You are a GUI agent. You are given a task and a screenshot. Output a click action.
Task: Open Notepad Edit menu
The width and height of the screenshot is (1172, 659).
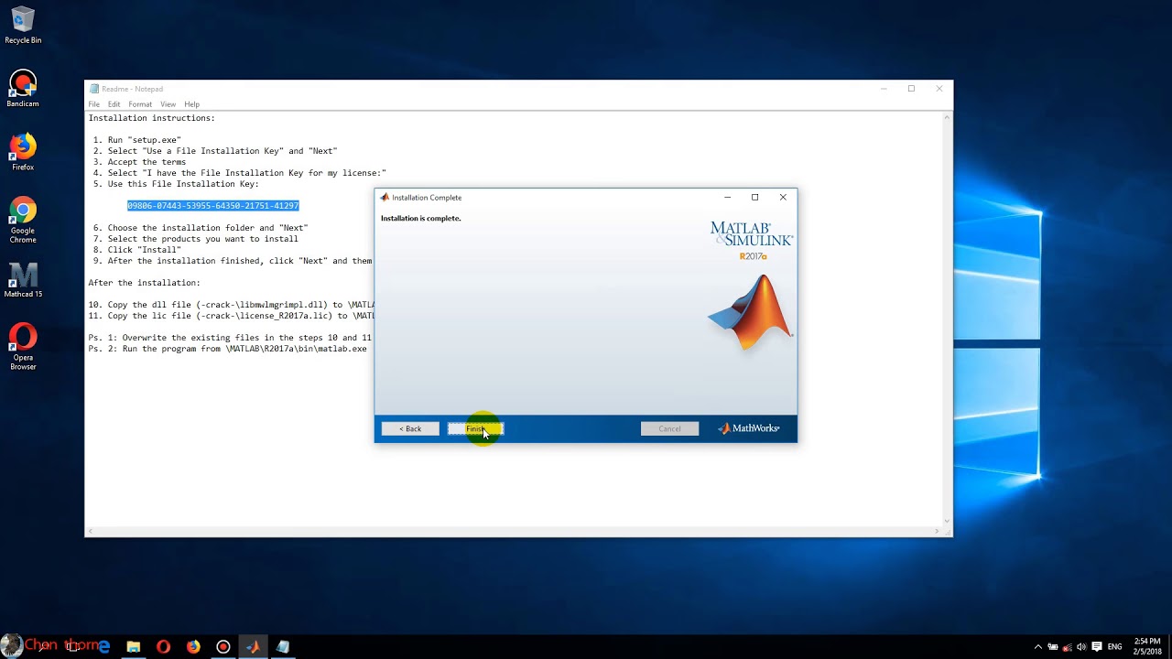tap(114, 104)
